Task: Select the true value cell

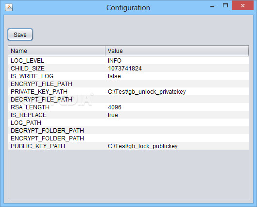Action: (177, 115)
